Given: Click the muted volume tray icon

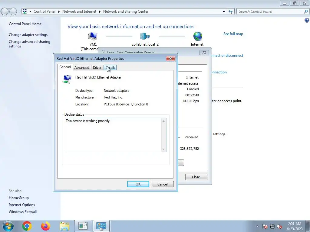Looking at the screenshot, I should tap(279, 226).
